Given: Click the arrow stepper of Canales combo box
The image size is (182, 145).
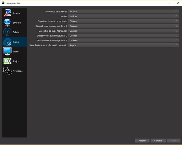Looking at the screenshot, I should (x=177, y=16).
